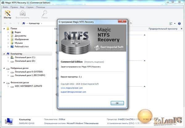Close the О программе dialog

pyautogui.click(x=122, y=21)
